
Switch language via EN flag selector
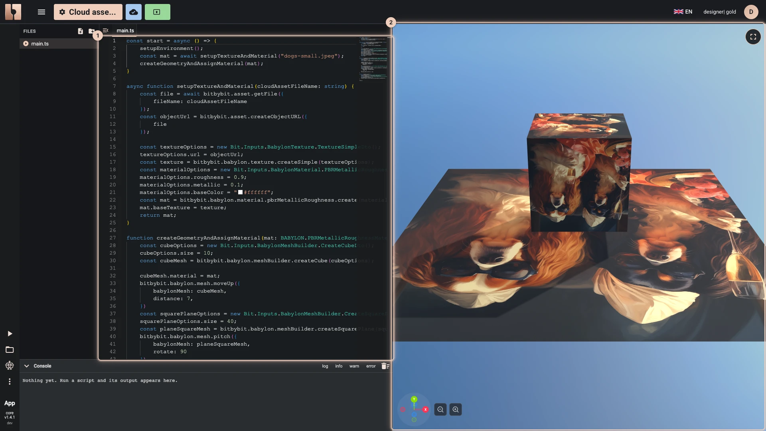(683, 12)
